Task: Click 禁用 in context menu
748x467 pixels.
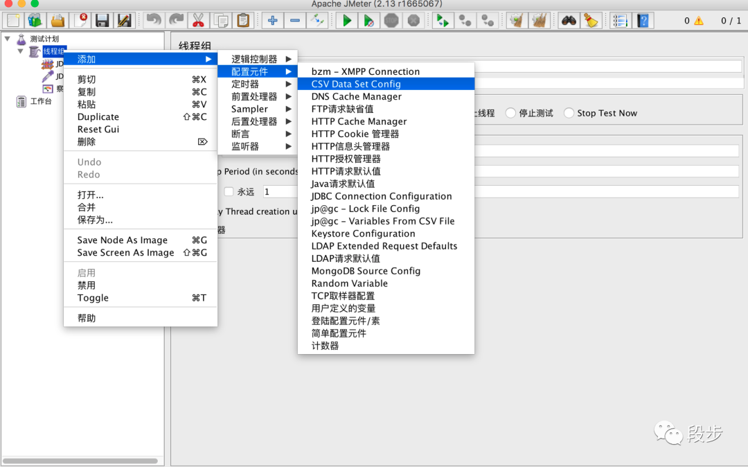Action: (x=141, y=285)
